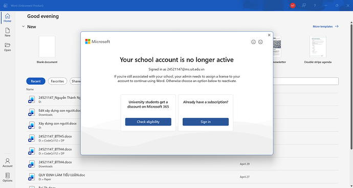Restore down the Word window

[x=337, y=6]
